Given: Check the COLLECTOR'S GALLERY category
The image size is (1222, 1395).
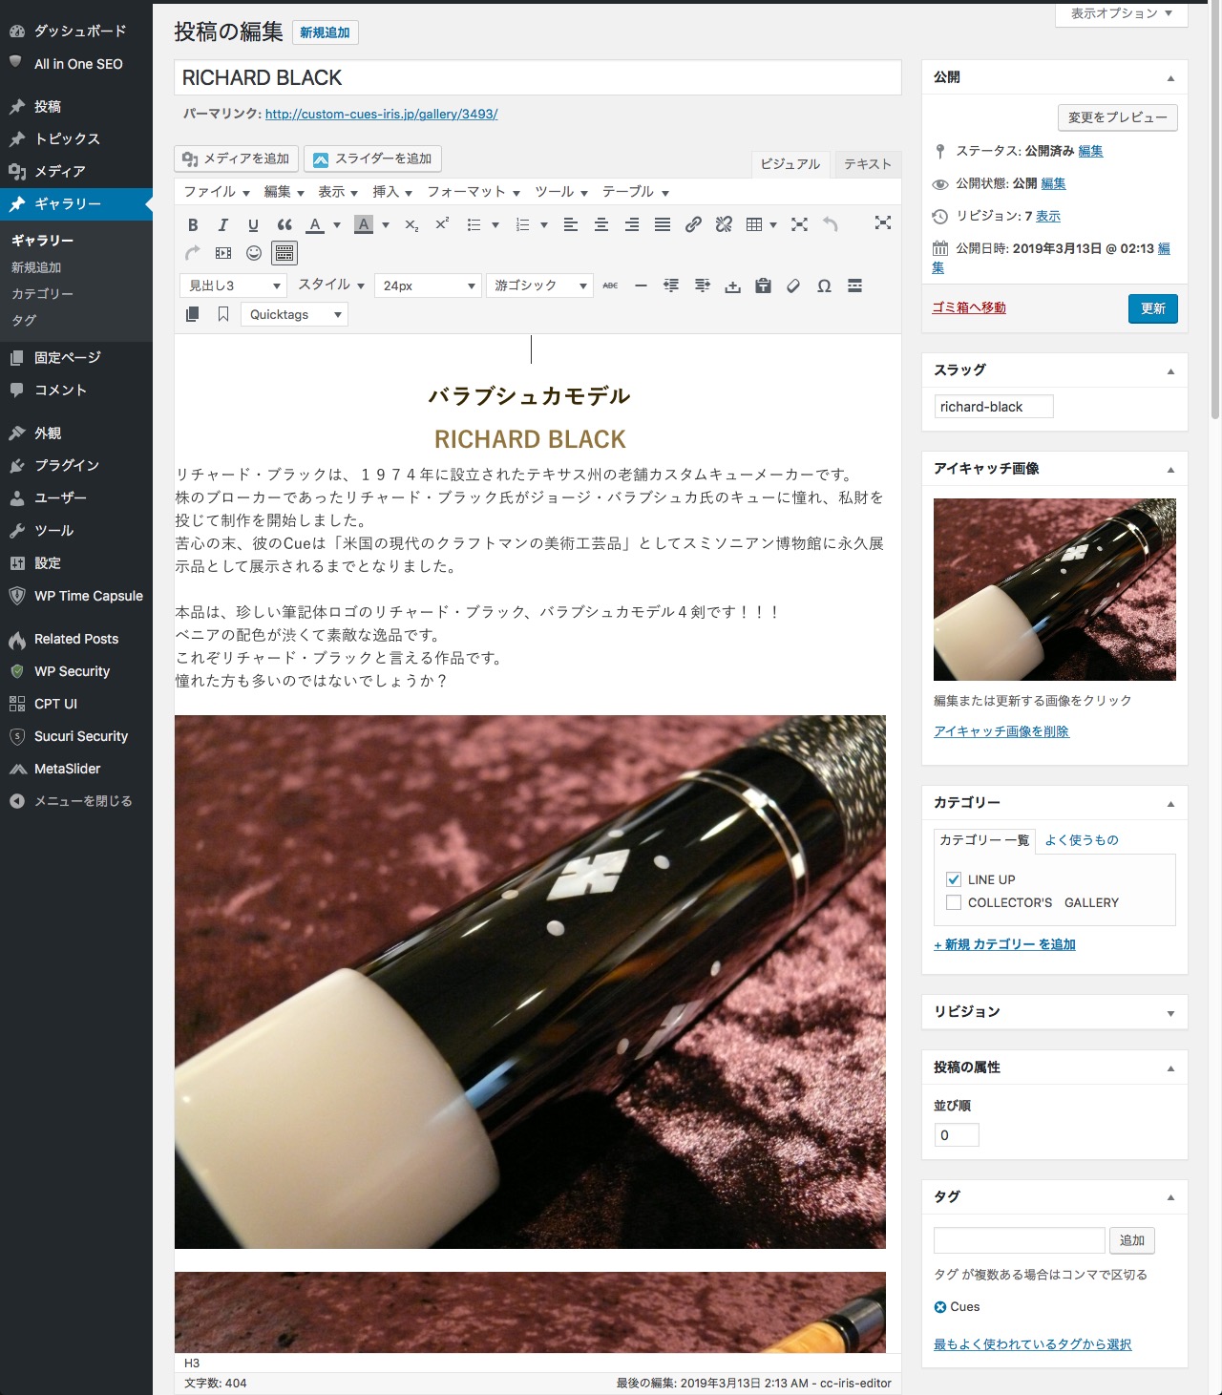Looking at the screenshot, I should point(954,902).
